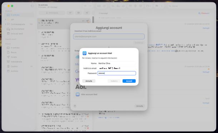Viewport: 218px width, 133px height.
Task: Click the Reply All toolbar icon
Action: (x=118, y=6)
